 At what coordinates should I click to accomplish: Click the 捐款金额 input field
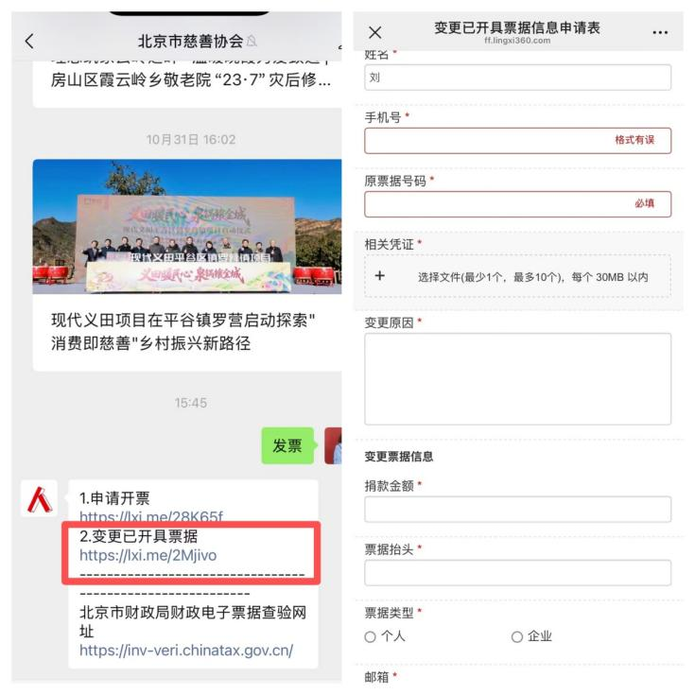point(518,510)
